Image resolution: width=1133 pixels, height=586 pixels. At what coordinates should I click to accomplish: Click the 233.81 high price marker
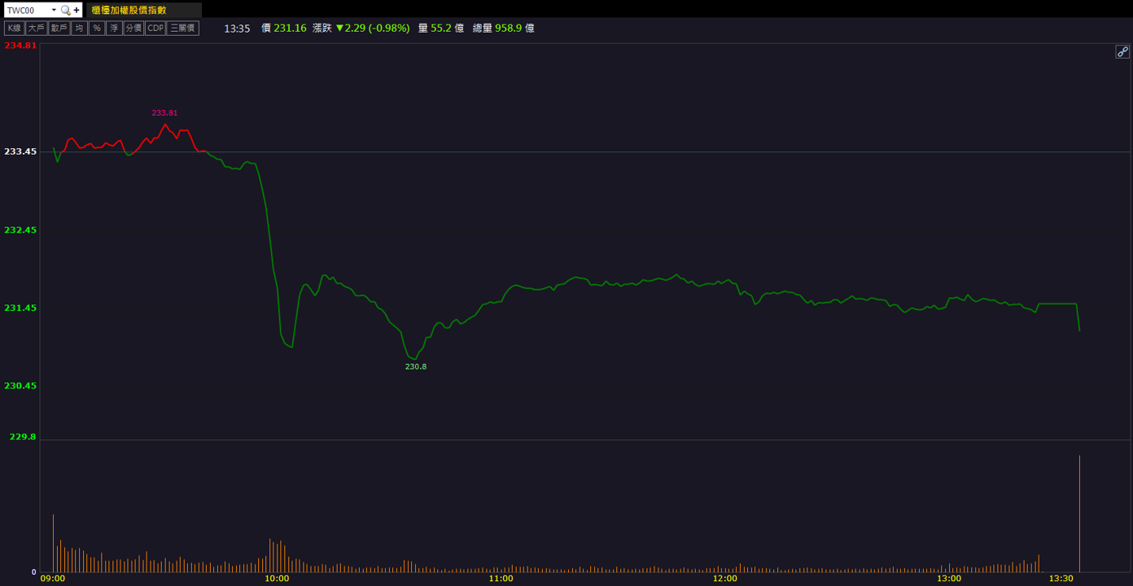[164, 112]
